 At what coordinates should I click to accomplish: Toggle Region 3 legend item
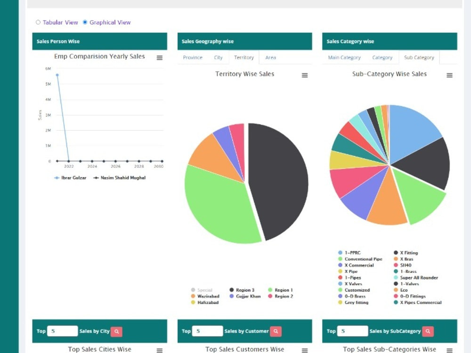tap(242, 290)
